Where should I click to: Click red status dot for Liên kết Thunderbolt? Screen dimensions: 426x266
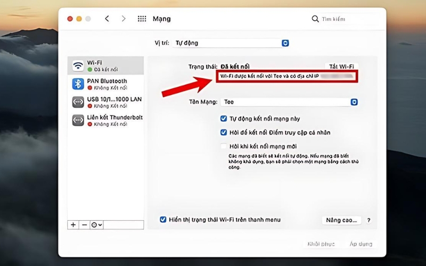coord(89,124)
